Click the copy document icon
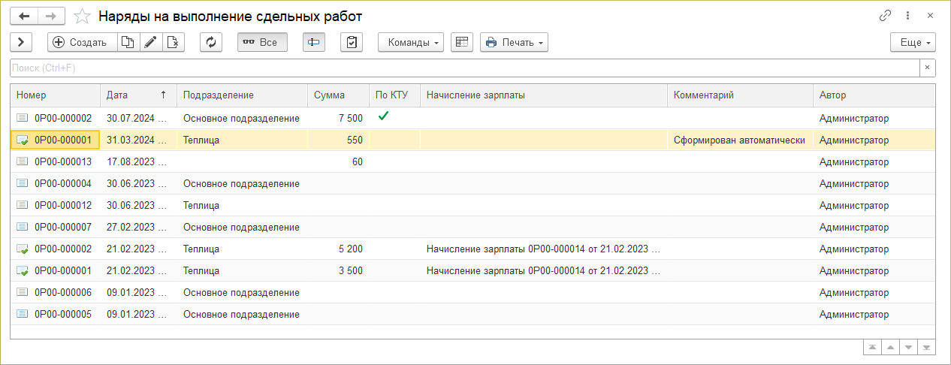Viewport: 951px width, 365px height. point(128,42)
